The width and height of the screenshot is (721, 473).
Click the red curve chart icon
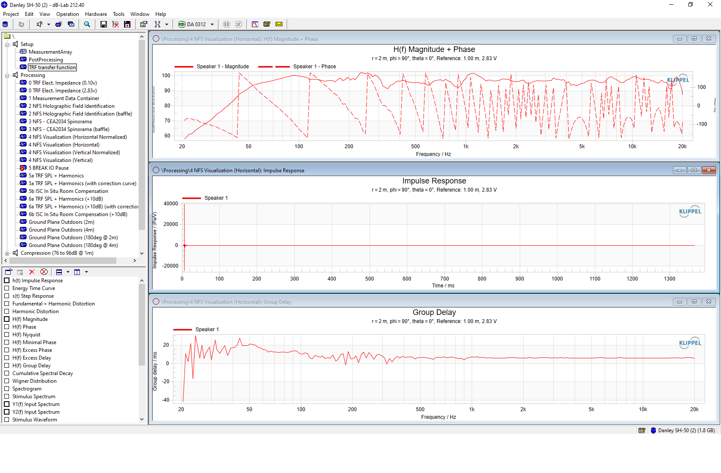click(255, 24)
